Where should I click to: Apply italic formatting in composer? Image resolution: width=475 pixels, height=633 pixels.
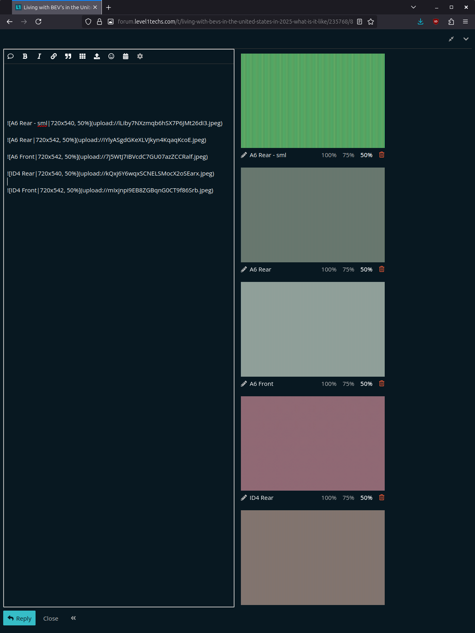(x=39, y=56)
